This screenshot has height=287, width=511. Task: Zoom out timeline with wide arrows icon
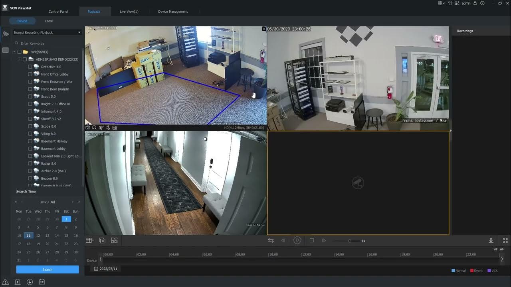[x=502, y=249]
